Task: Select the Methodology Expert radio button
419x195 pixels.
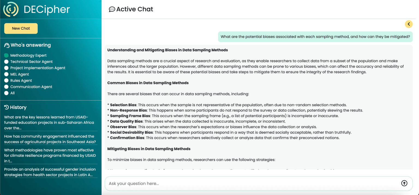Action: coord(6,55)
